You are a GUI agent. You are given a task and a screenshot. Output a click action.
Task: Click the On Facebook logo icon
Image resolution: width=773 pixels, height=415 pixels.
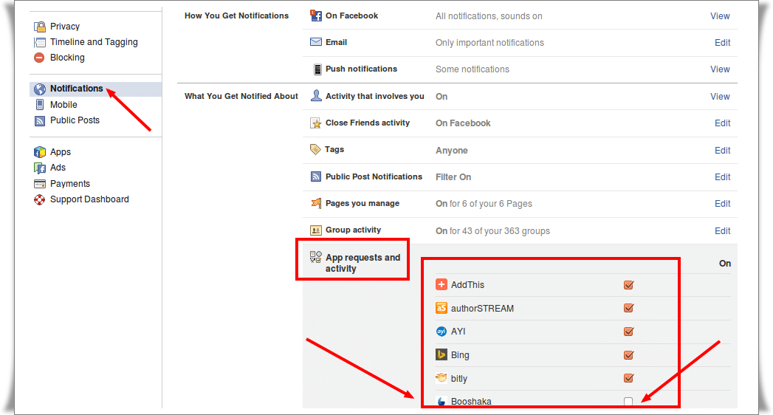315,16
